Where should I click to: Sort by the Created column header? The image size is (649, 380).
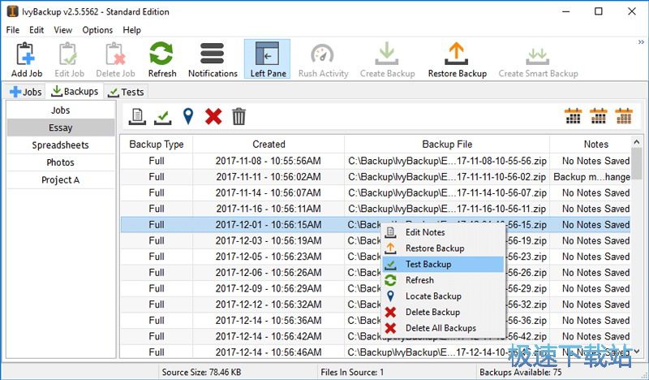tap(269, 145)
